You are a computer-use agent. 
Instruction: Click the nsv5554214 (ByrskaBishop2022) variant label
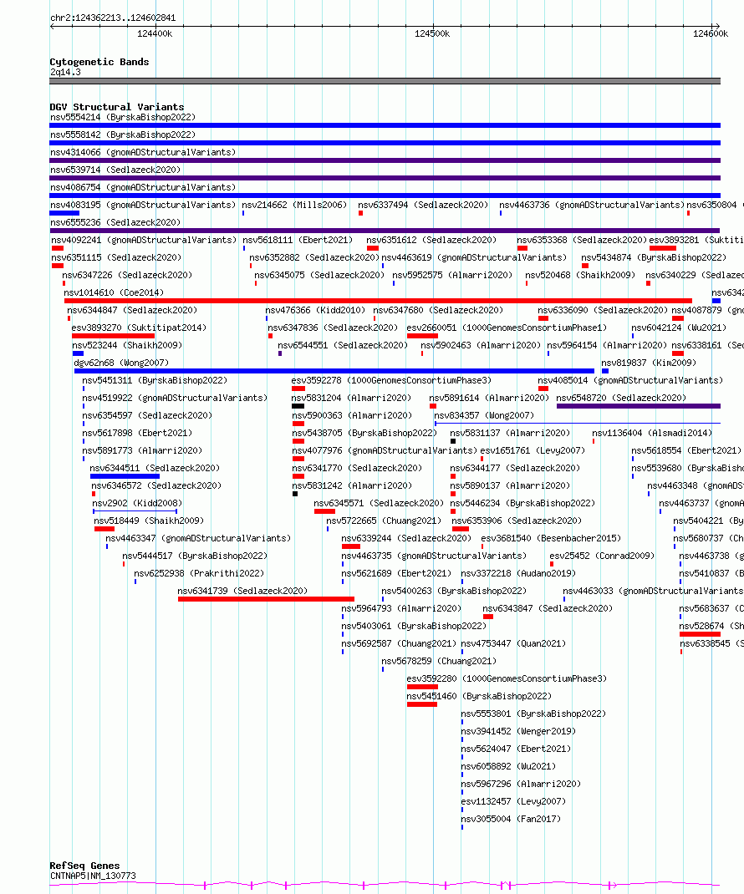point(123,118)
